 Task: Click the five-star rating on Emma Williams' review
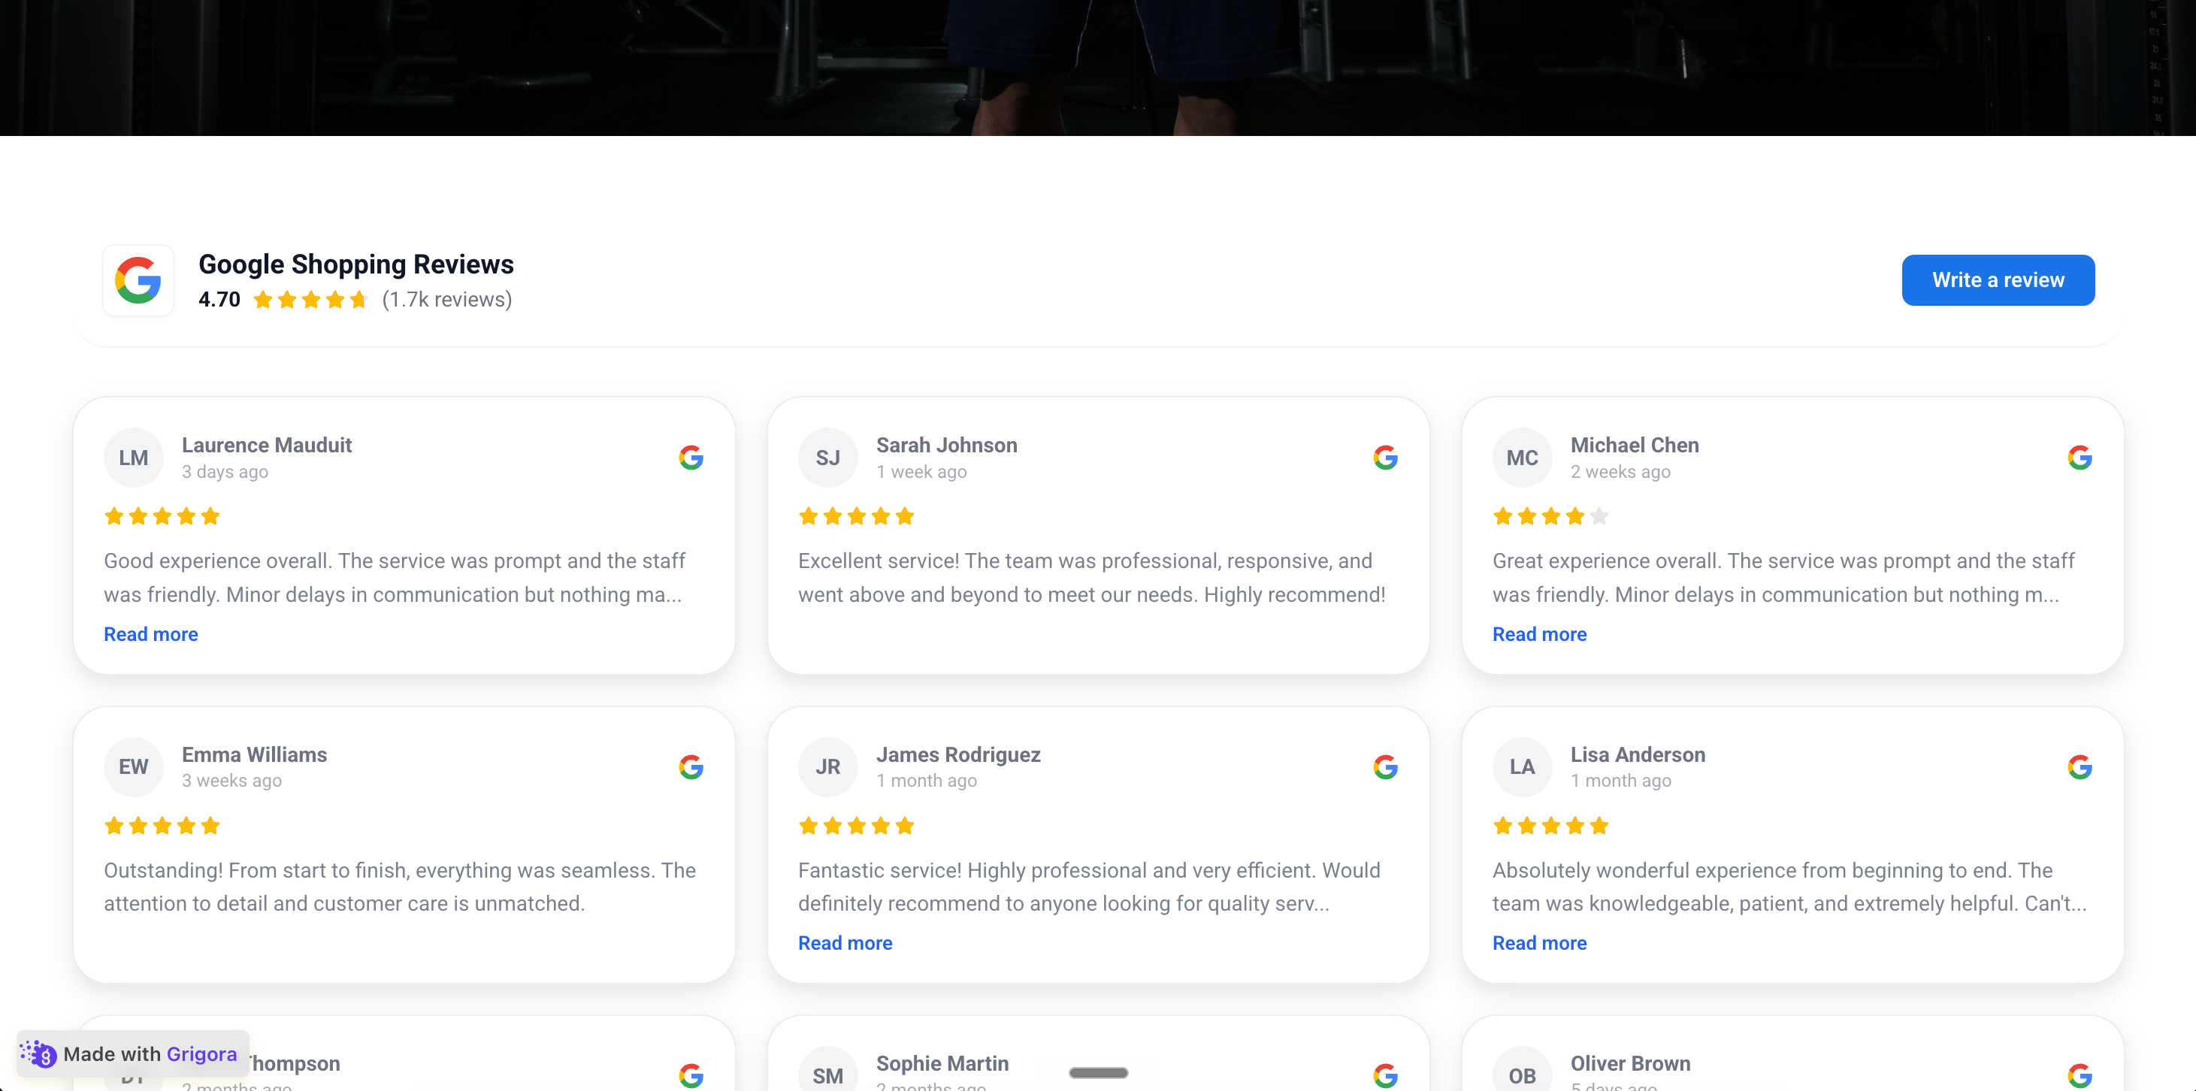pyautogui.click(x=162, y=825)
